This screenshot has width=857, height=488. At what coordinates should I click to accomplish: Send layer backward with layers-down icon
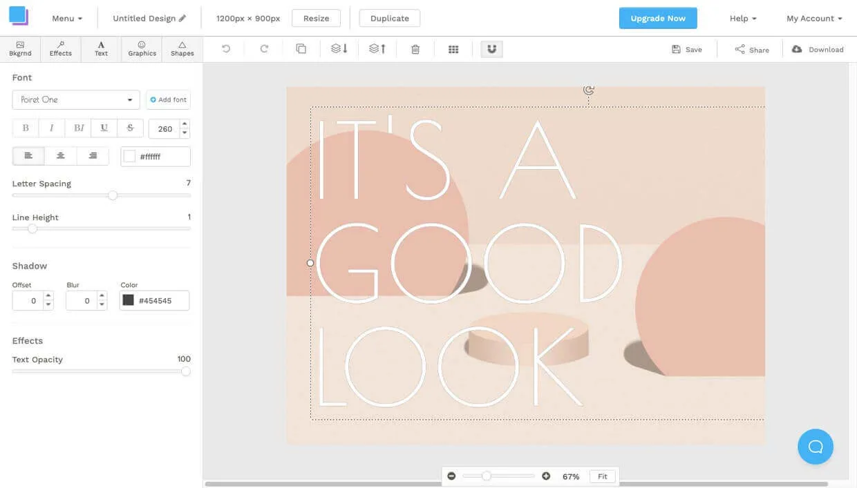point(339,49)
